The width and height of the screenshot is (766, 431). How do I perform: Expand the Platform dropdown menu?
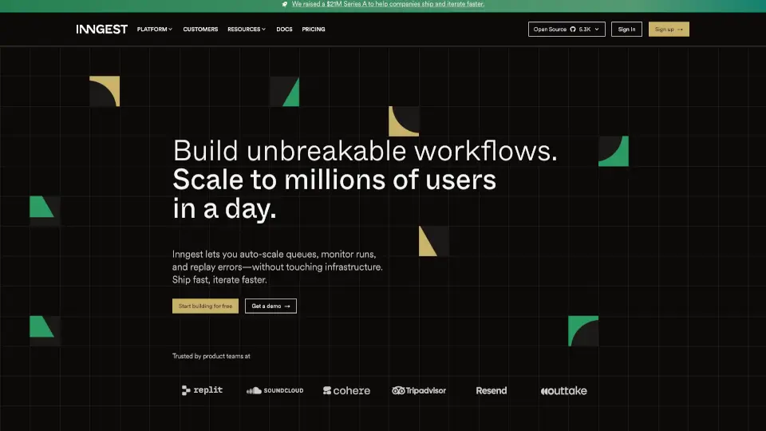coord(154,30)
